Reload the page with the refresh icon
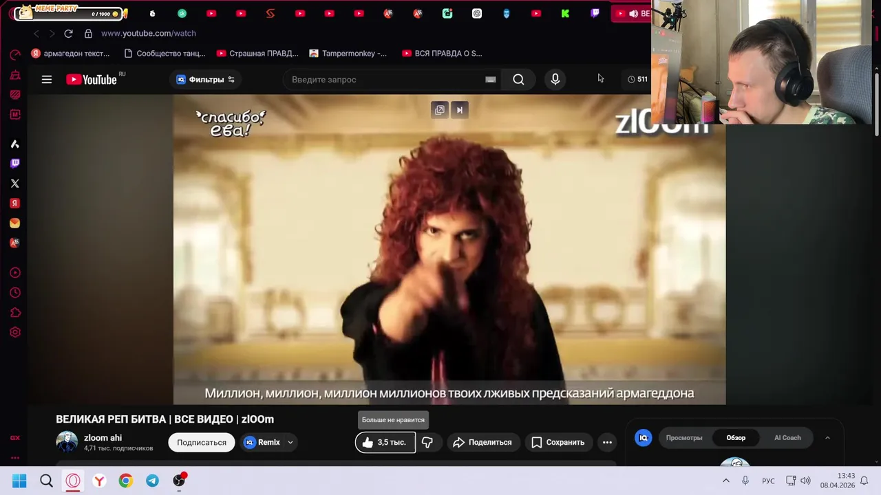Image resolution: width=881 pixels, height=495 pixels. (x=68, y=33)
